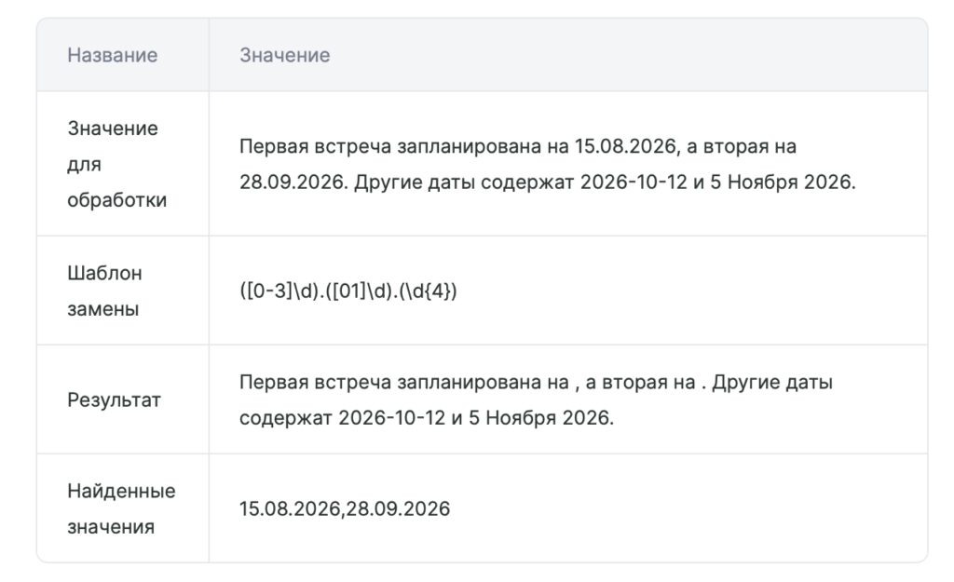Click the "Результат" row label
The width and height of the screenshot is (954, 582).
(114, 400)
